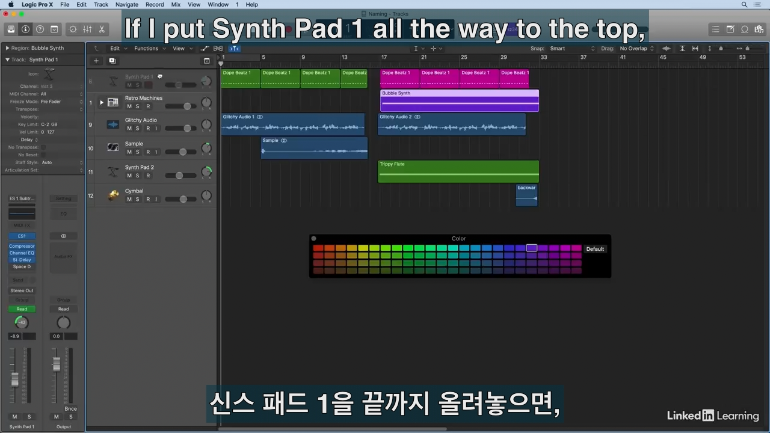Open the Window menu
Screen dimensions: 770x433
(x=218, y=4)
